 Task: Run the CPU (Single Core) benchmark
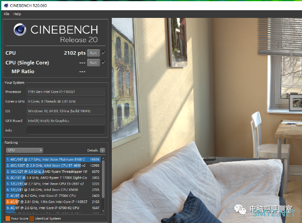(93, 62)
